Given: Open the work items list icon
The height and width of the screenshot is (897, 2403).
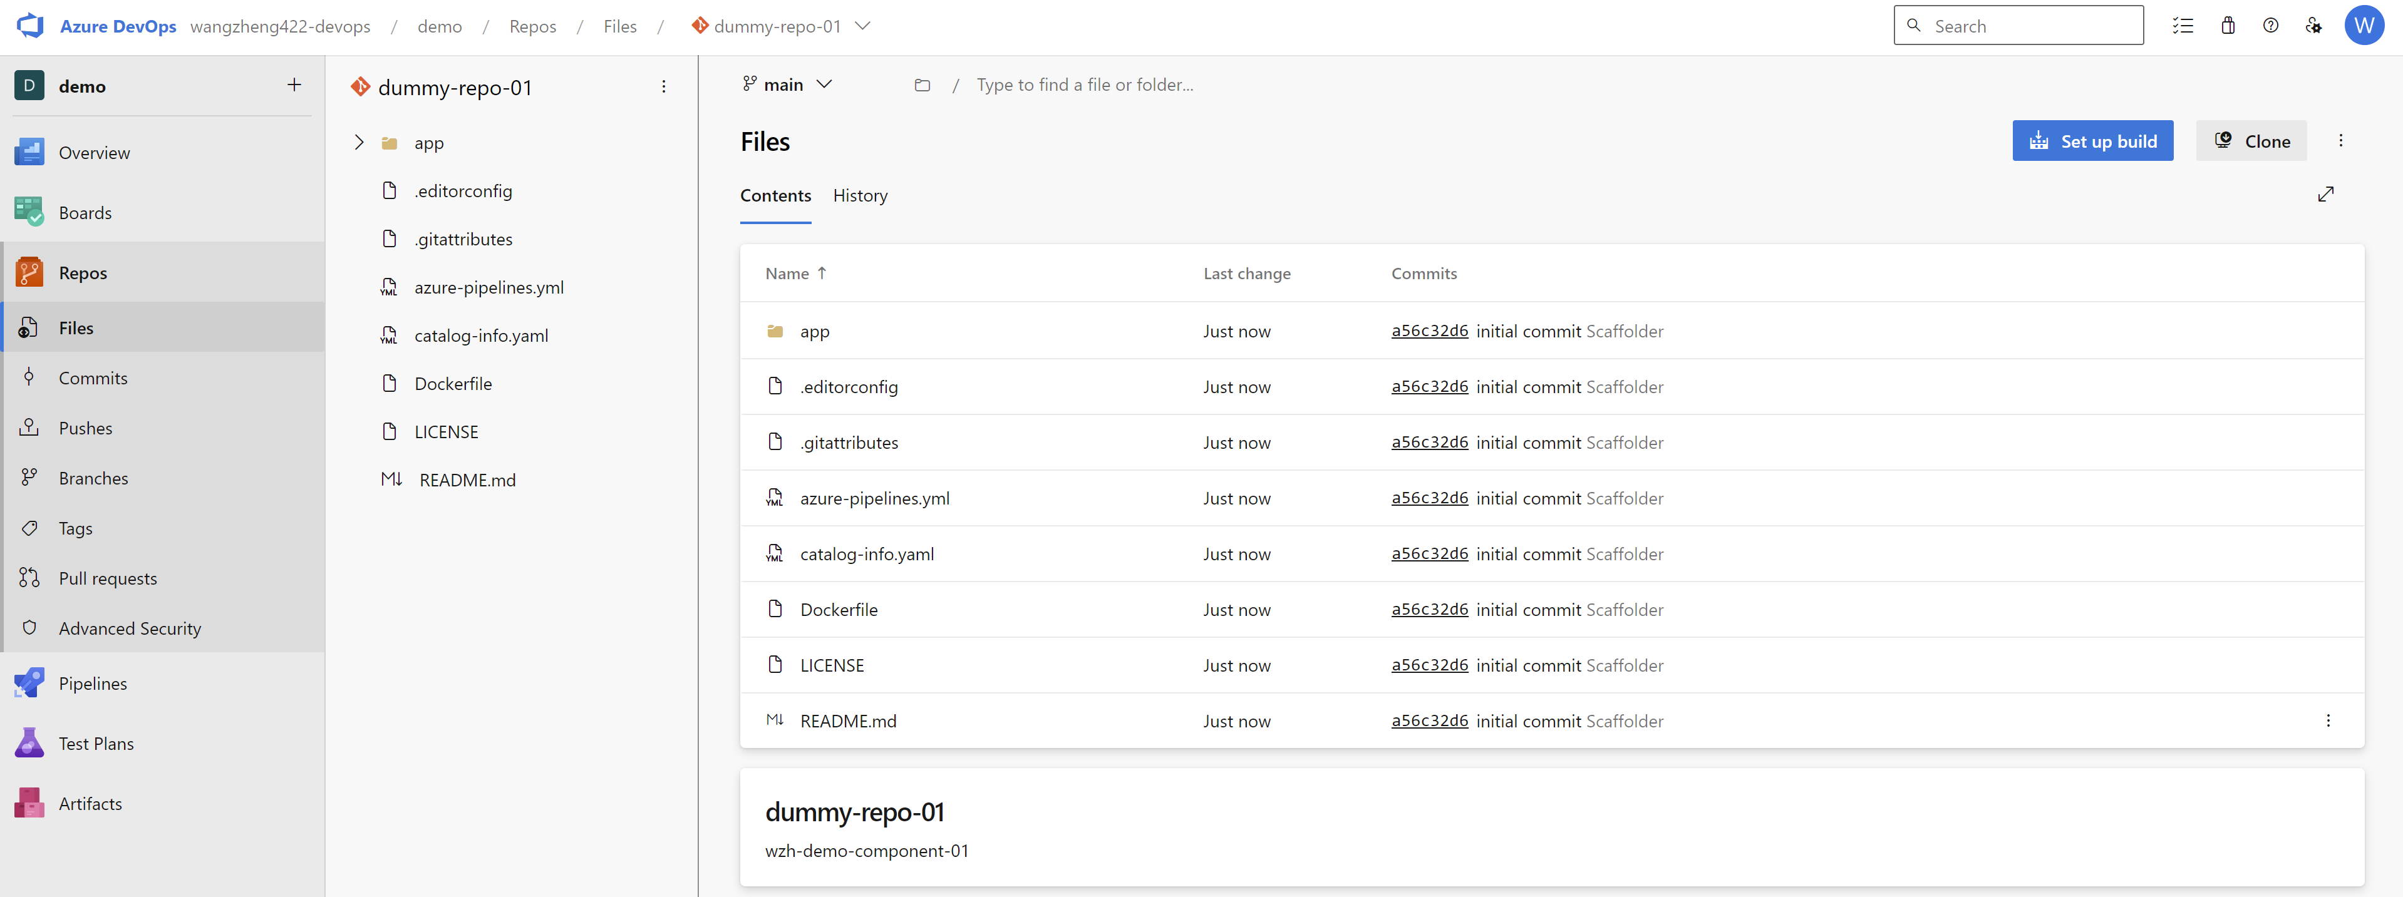Looking at the screenshot, I should click(2182, 26).
